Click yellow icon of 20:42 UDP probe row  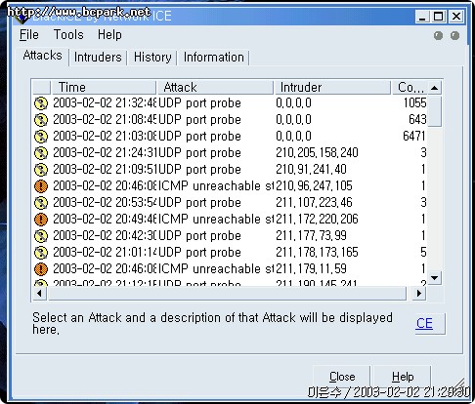(41, 236)
